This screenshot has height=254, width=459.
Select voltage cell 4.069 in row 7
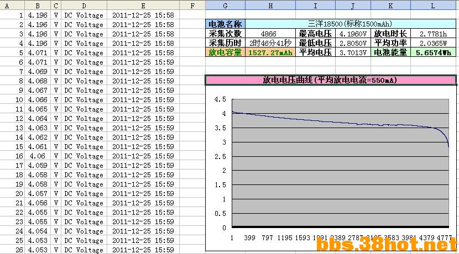38,72
